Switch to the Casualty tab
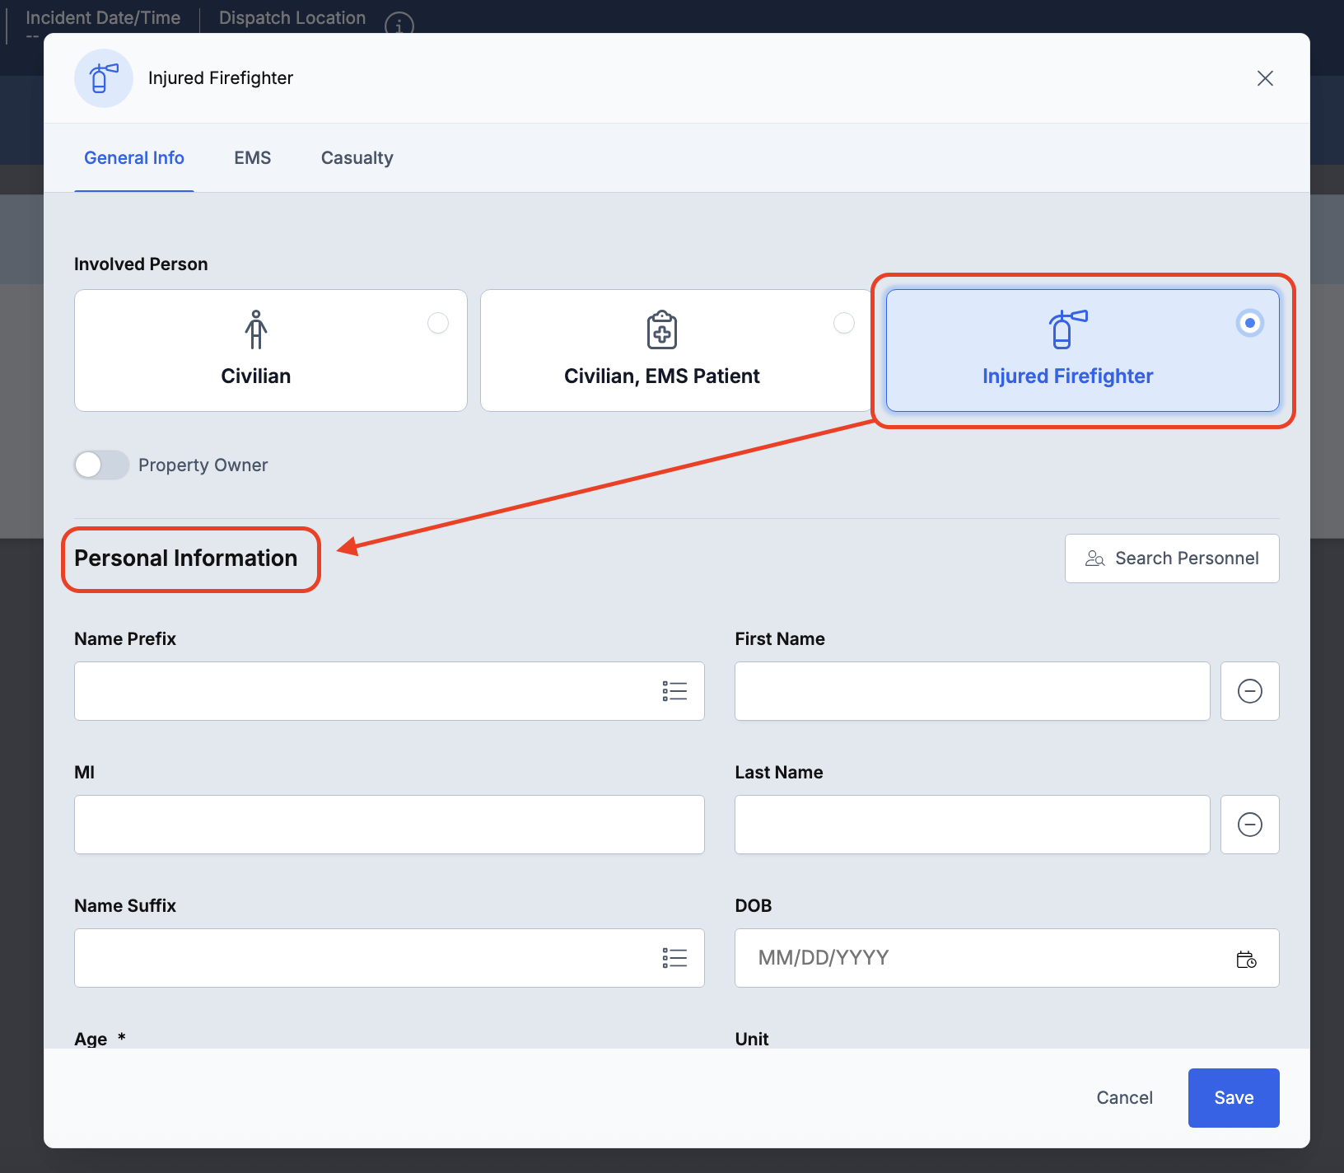The image size is (1344, 1173). tap(357, 158)
